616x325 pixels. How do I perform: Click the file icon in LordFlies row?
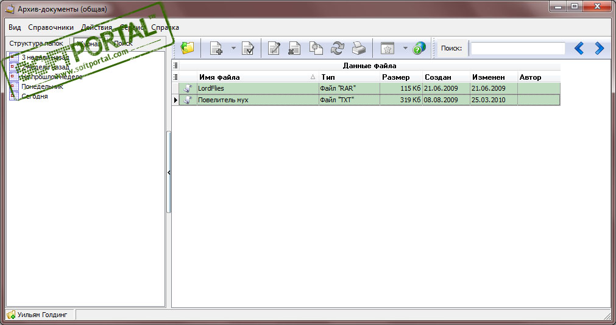(188, 88)
